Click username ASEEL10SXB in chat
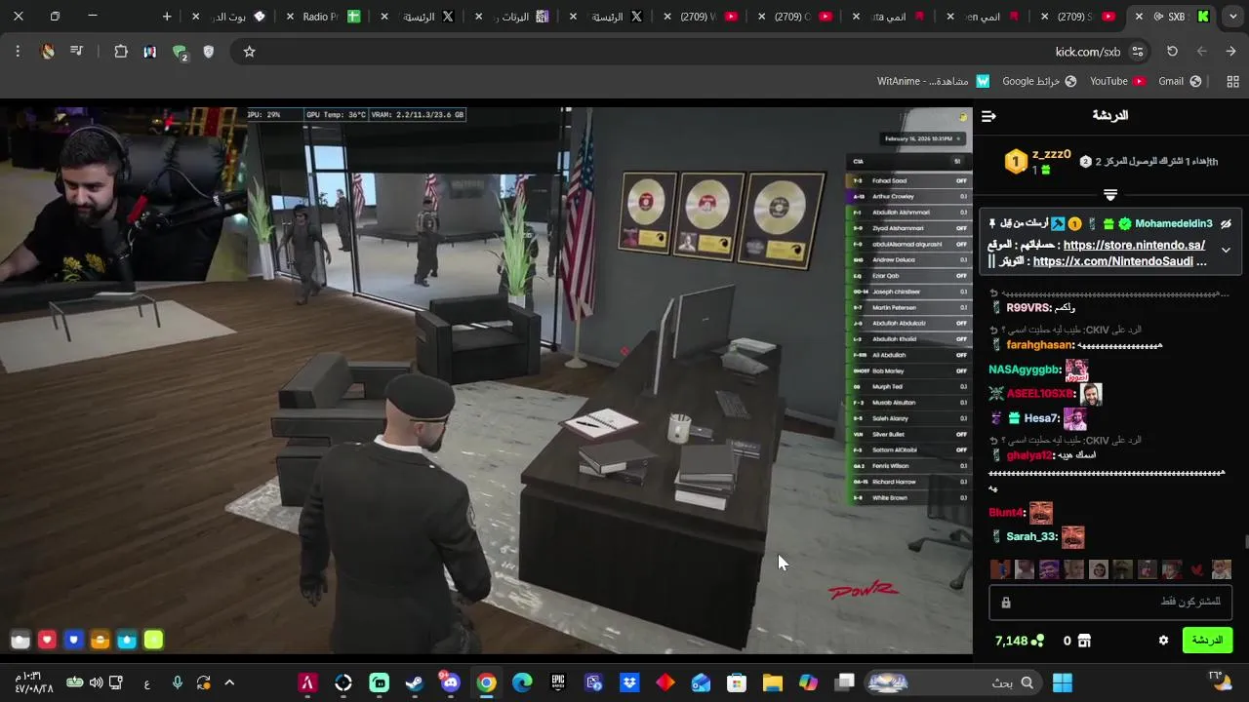The height and width of the screenshot is (702, 1249). pyautogui.click(x=1040, y=394)
